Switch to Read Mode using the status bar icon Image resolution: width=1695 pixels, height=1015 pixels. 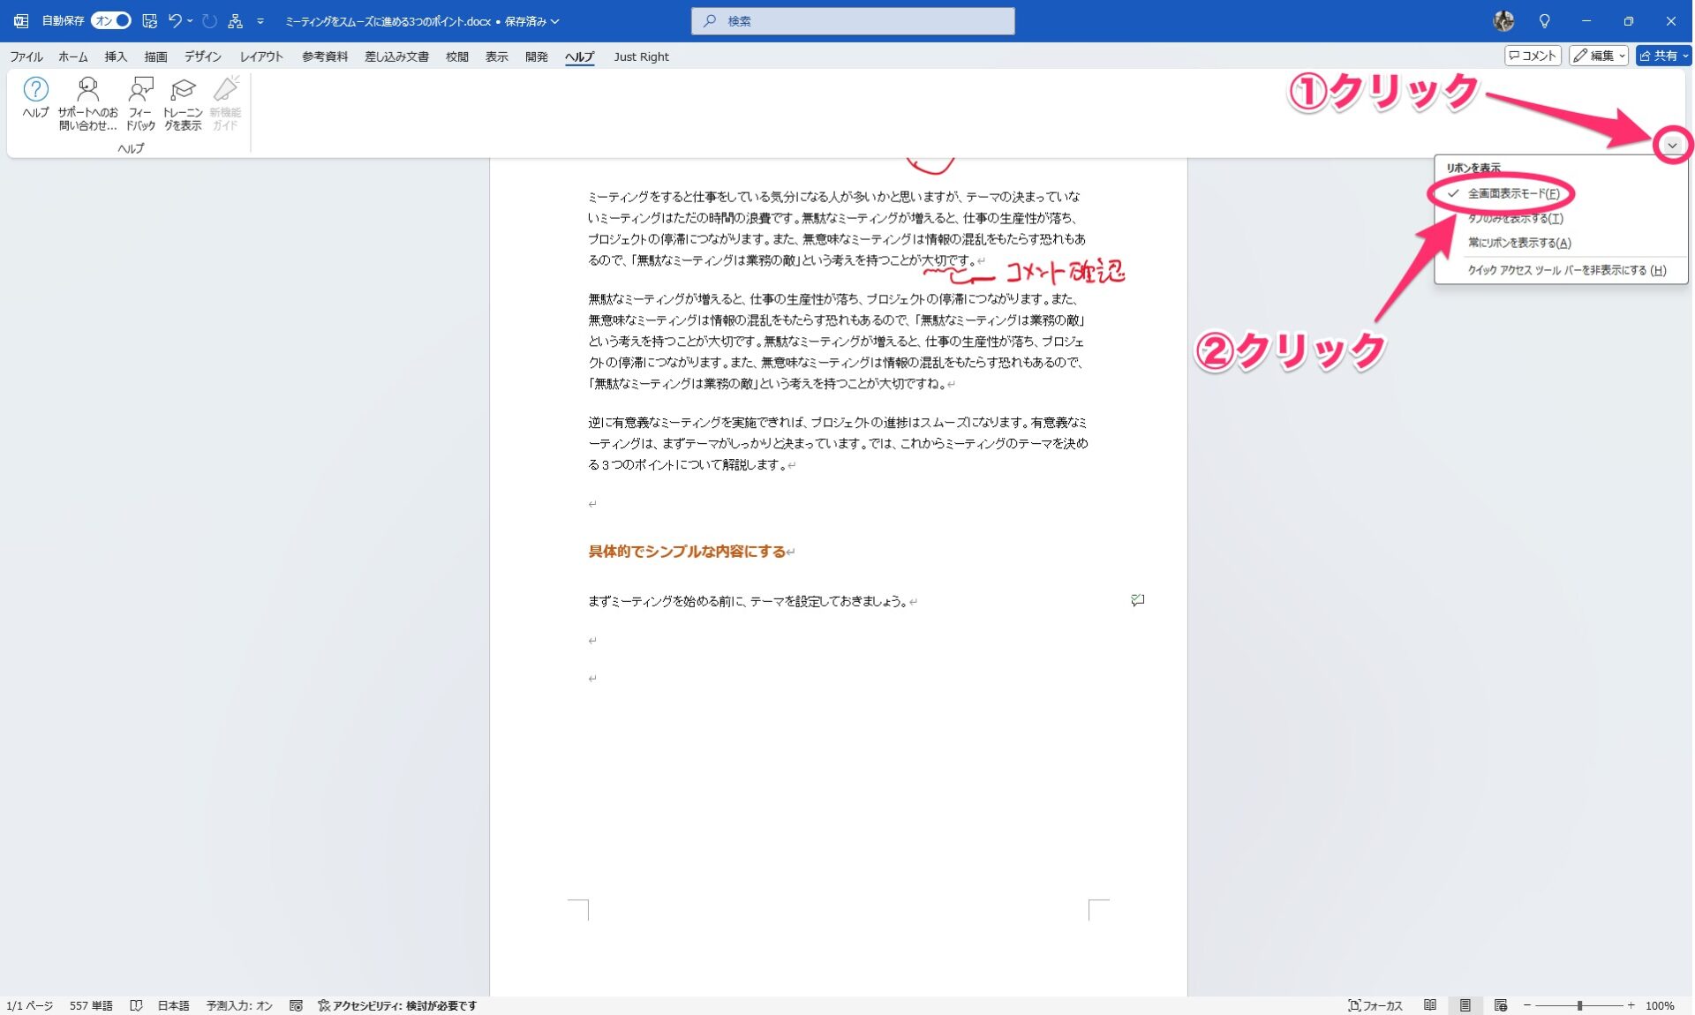(1430, 1005)
